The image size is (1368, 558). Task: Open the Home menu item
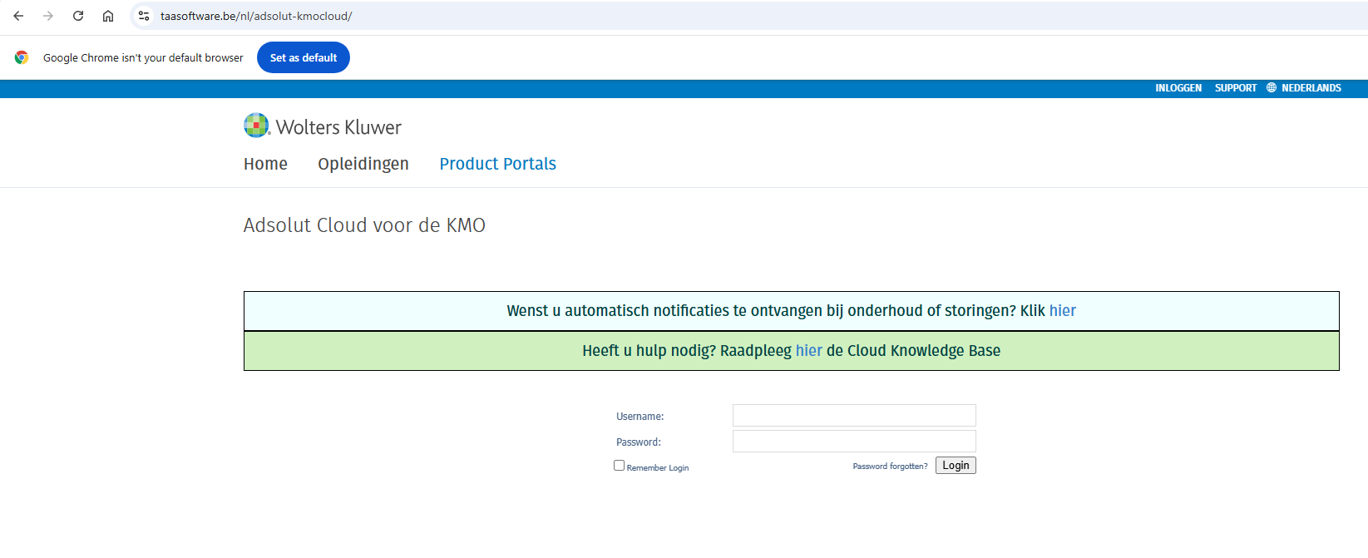pyautogui.click(x=265, y=164)
